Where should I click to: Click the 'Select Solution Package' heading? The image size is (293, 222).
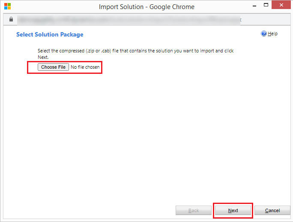pos(50,34)
